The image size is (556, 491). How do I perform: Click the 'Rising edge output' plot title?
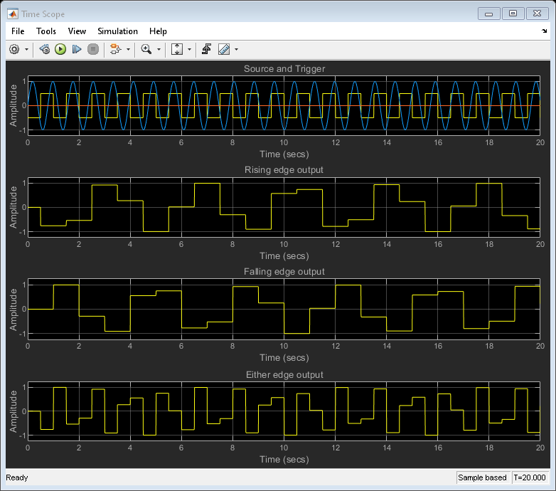click(284, 170)
